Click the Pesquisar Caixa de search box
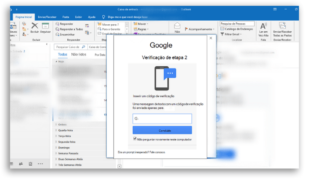Viewport: 314px width, 179px height. point(70,47)
